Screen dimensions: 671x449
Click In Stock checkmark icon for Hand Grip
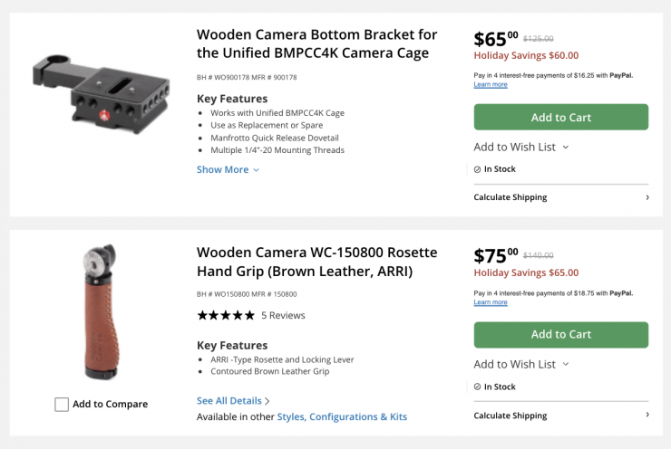(x=477, y=387)
